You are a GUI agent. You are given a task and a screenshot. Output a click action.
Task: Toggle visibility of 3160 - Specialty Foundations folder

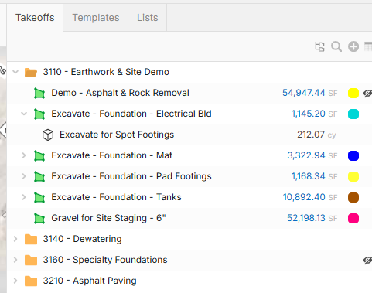(367, 260)
